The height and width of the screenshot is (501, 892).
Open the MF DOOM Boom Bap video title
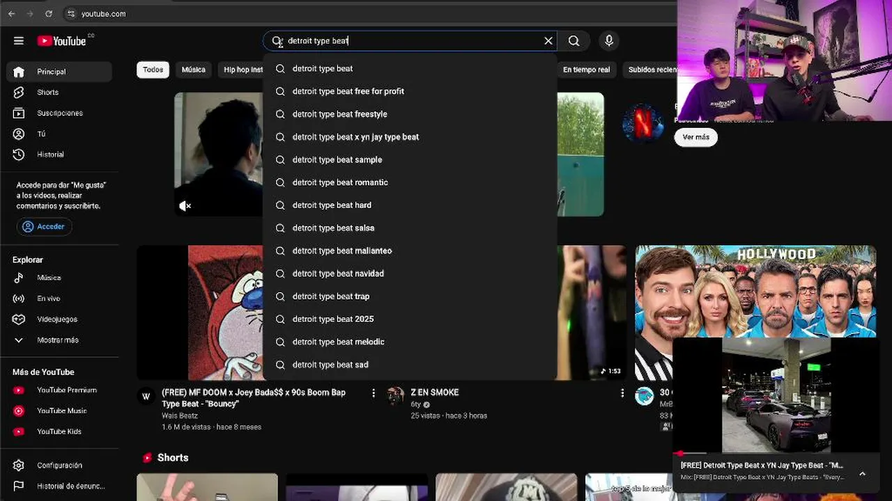pos(254,398)
